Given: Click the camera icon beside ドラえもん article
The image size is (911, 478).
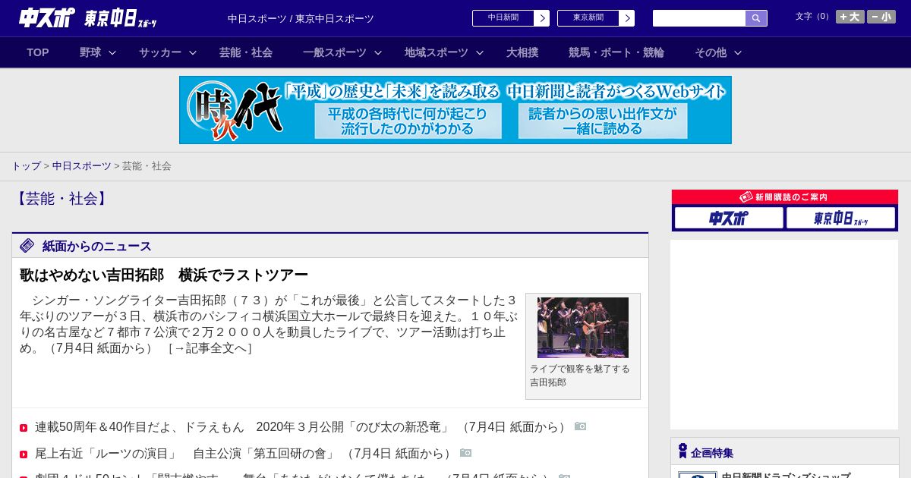Looking at the screenshot, I should point(581,426).
